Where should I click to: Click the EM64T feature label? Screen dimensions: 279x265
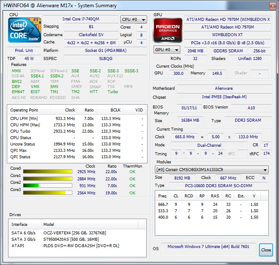pos(18,92)
